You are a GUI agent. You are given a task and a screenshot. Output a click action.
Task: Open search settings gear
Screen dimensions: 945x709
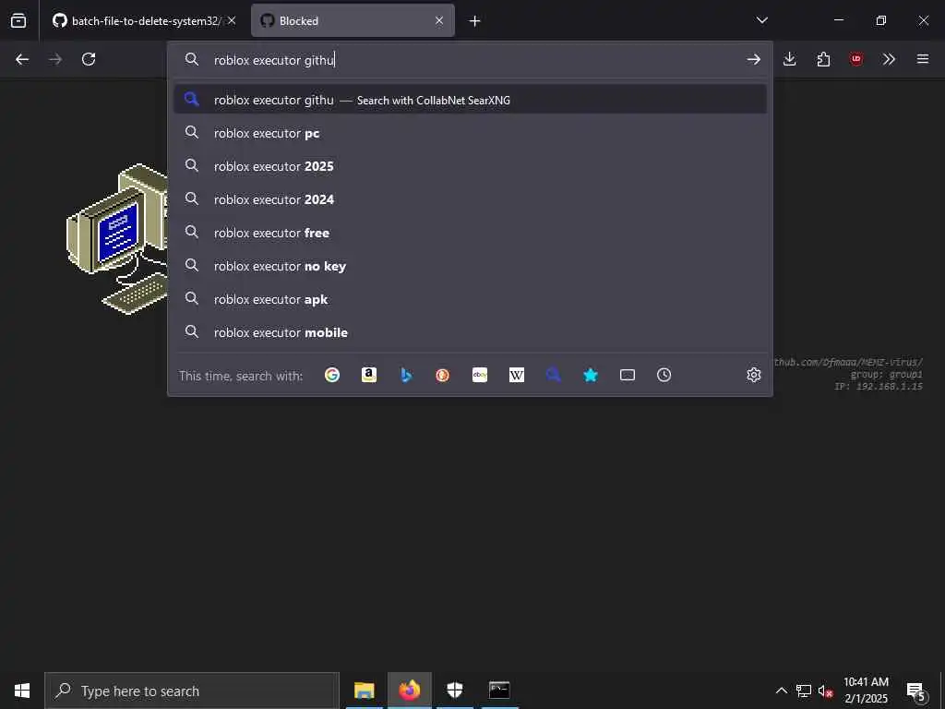(753, 375)
